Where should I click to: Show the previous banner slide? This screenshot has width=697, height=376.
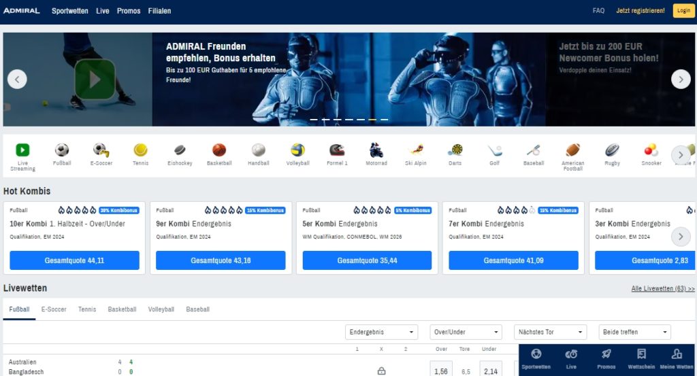[x=17, y=80]
